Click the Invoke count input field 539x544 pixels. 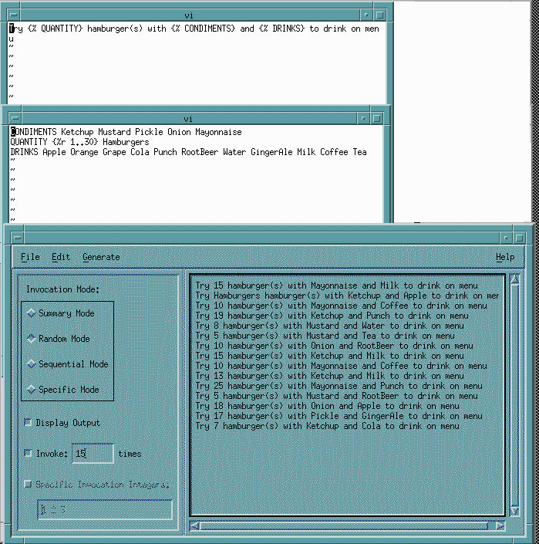(93, 454)
